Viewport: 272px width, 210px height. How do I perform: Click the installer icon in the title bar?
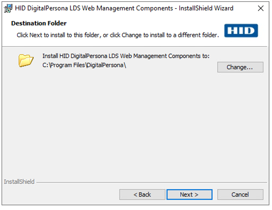point(7,8)
